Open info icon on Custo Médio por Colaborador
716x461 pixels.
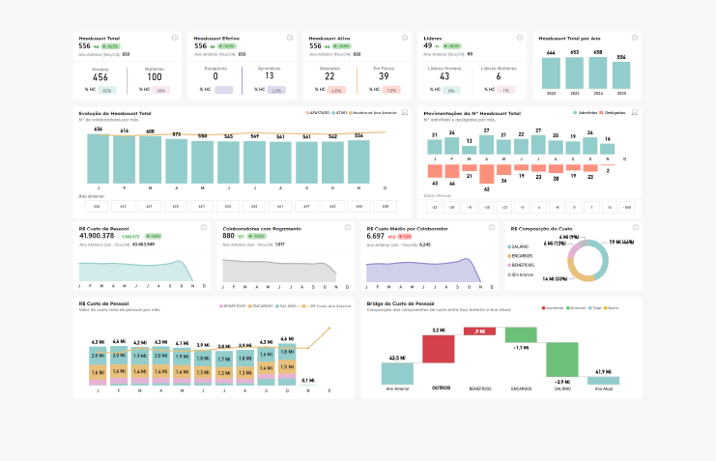tap(492, 227)
